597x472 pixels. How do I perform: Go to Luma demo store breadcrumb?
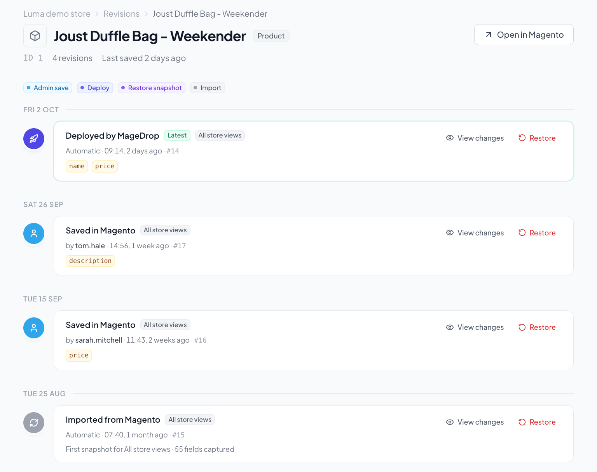point(57,14)
